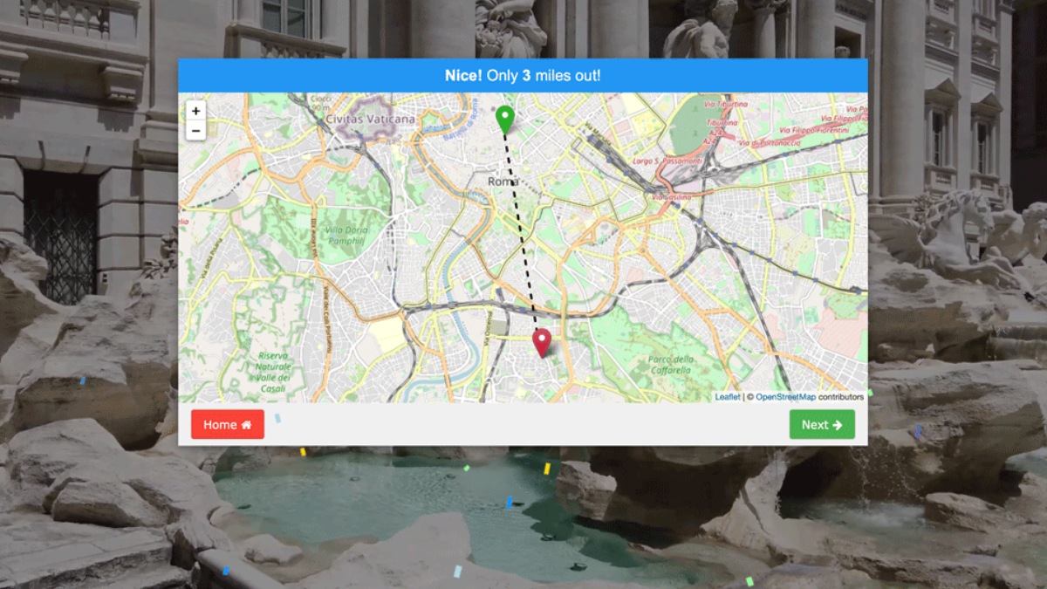1047x589 pixels.
Task: Open the OpenStreetMap attribution link
Action: point(785,397)
